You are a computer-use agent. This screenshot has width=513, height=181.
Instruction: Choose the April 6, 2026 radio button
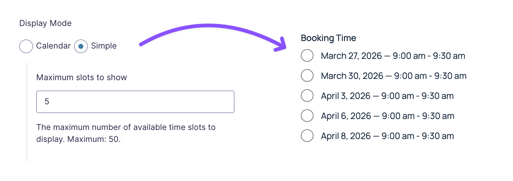(x=307, y=116)
